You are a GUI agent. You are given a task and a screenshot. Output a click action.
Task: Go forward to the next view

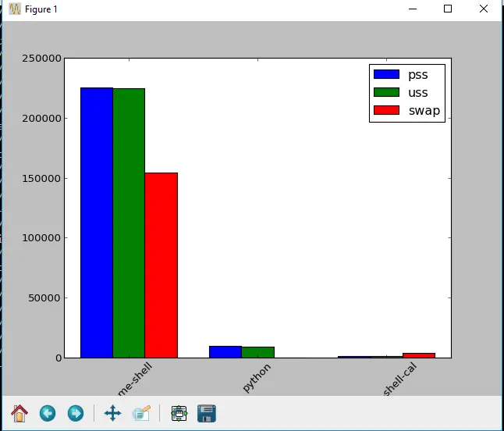[76, 413]
